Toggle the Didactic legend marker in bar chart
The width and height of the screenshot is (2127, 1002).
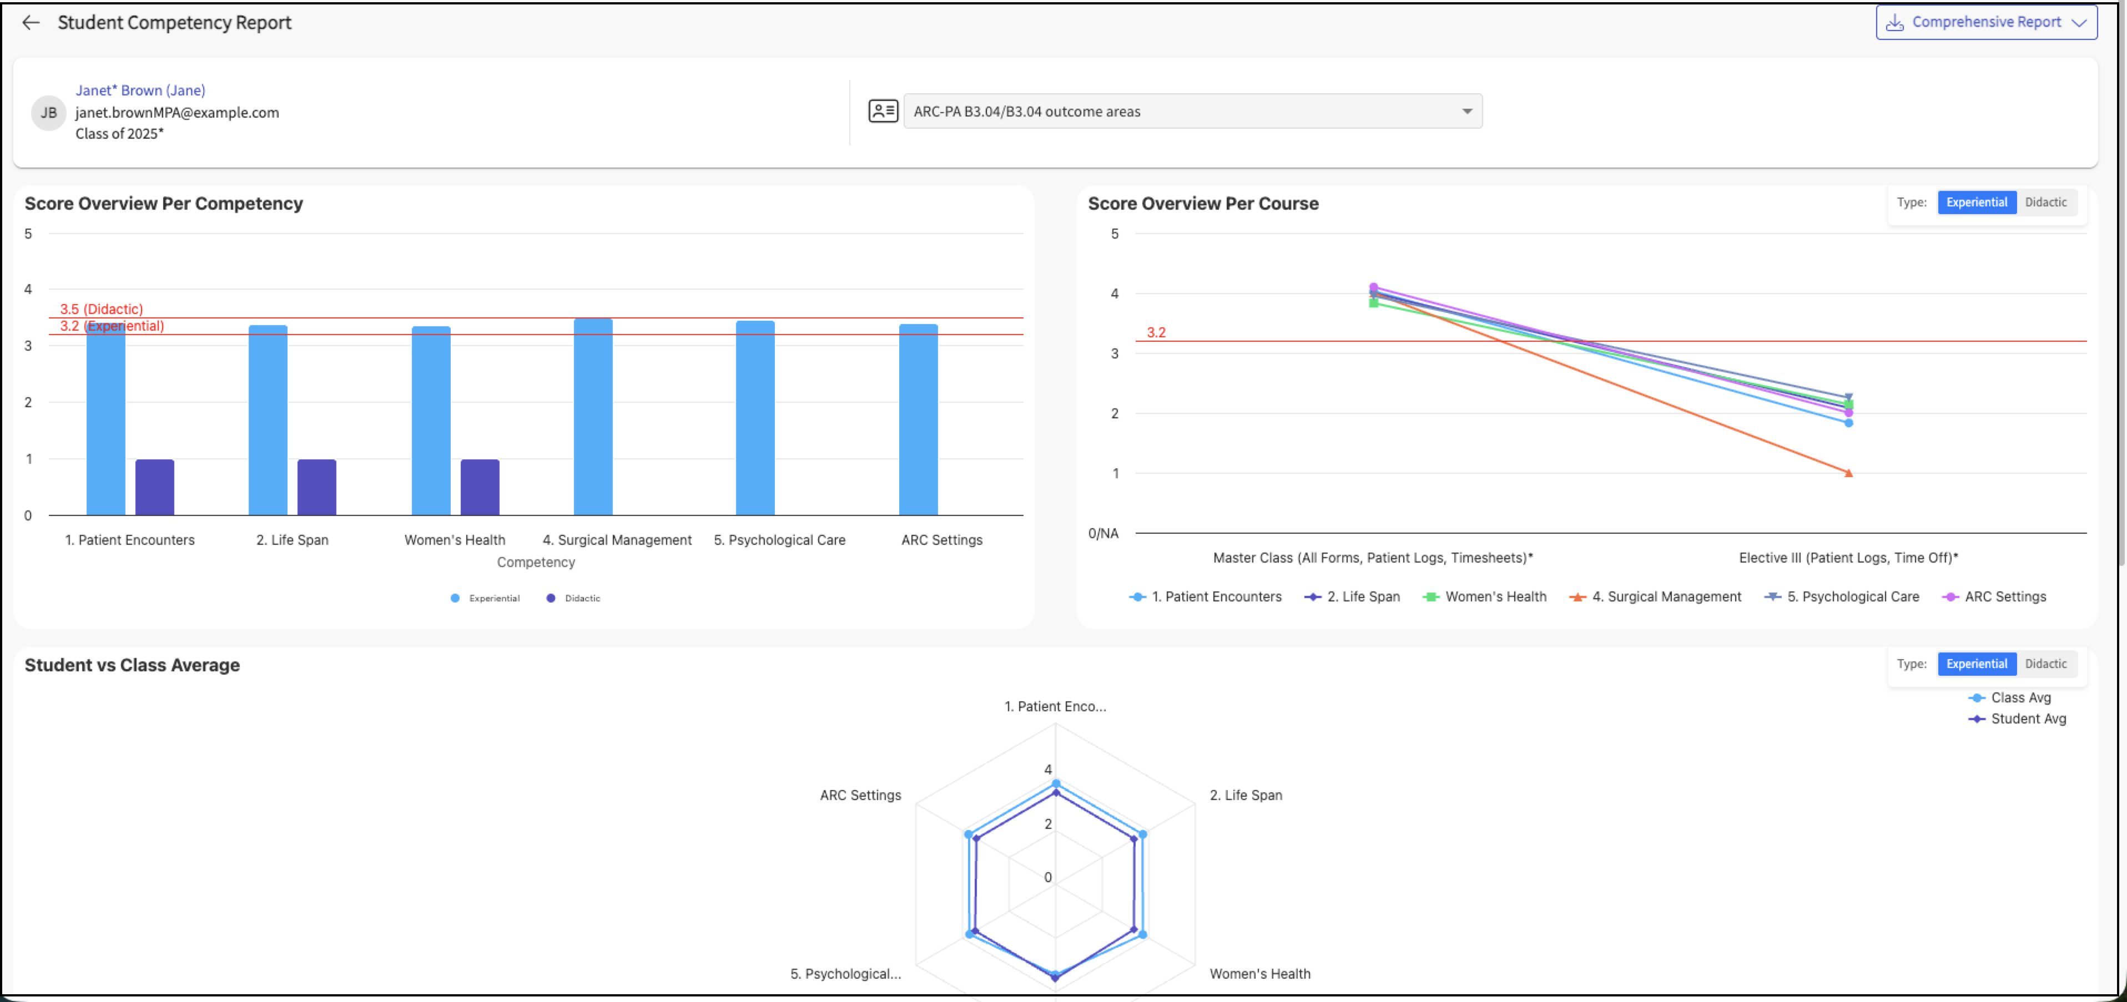(551, 599)
